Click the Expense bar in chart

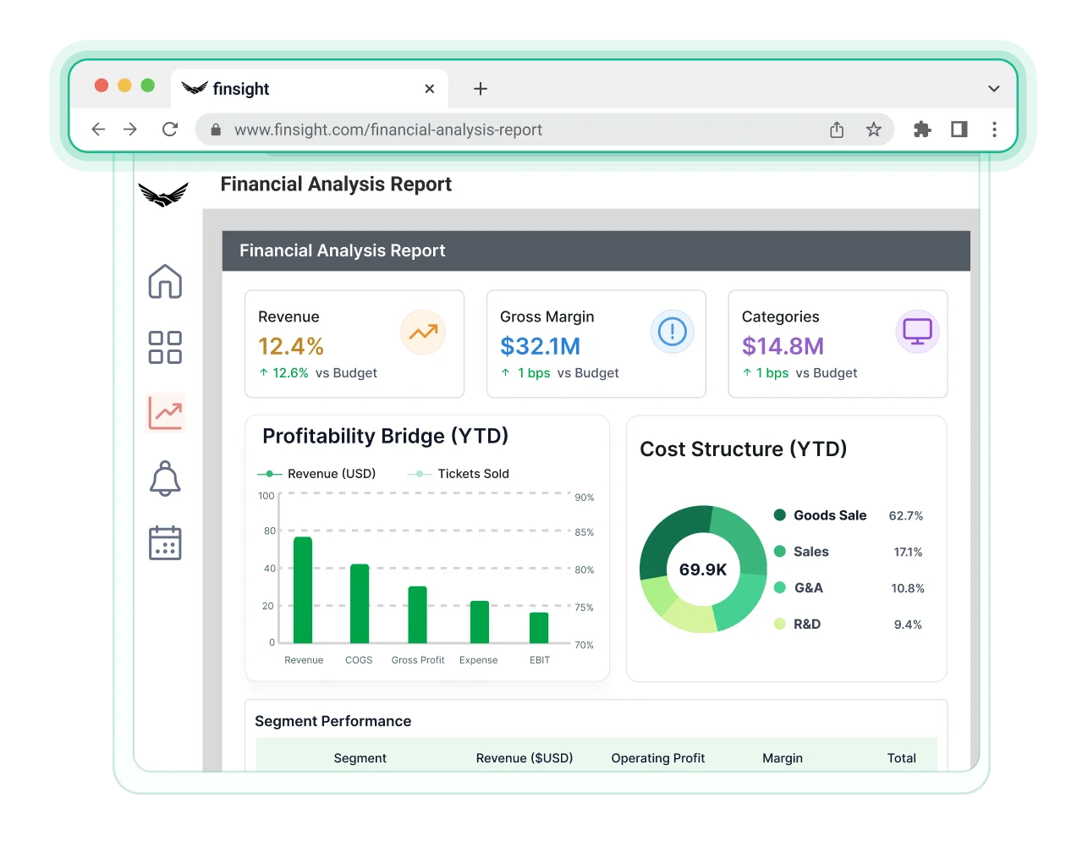pos(480,622)
